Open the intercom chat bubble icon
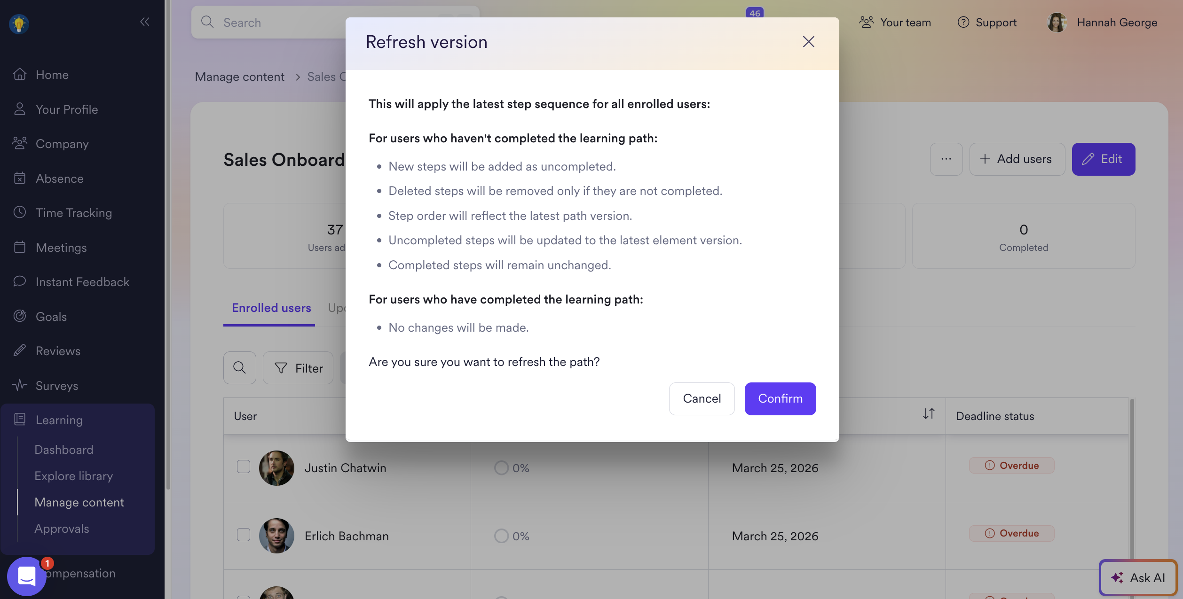1183x599 pixels. pos(27,576)
